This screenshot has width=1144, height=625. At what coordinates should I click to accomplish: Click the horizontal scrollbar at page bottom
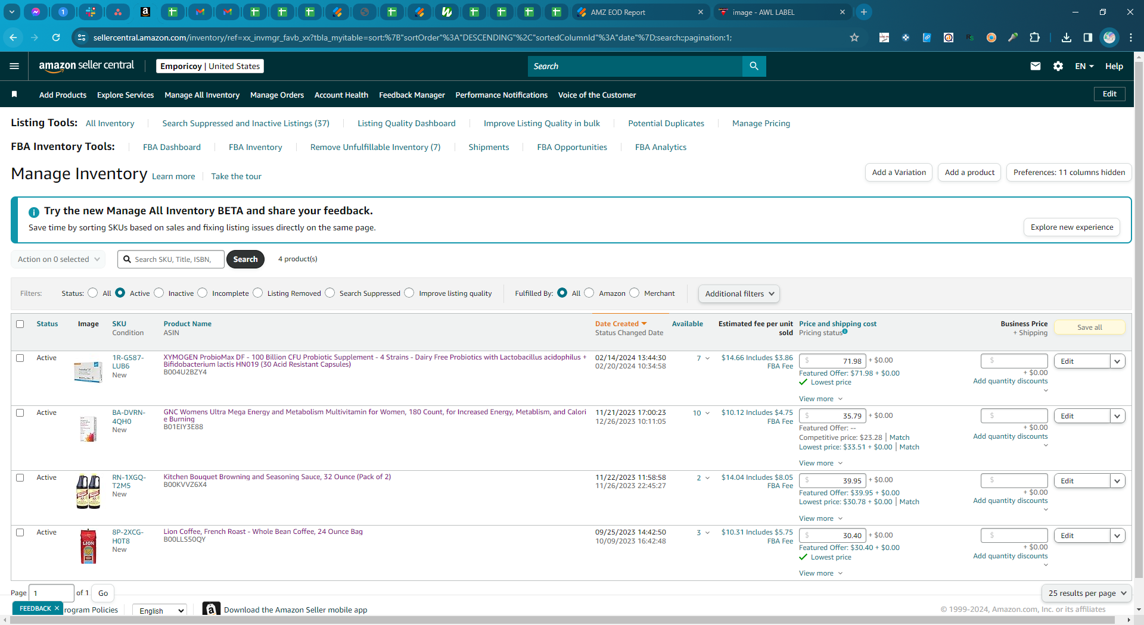click(x=562, y=620)
